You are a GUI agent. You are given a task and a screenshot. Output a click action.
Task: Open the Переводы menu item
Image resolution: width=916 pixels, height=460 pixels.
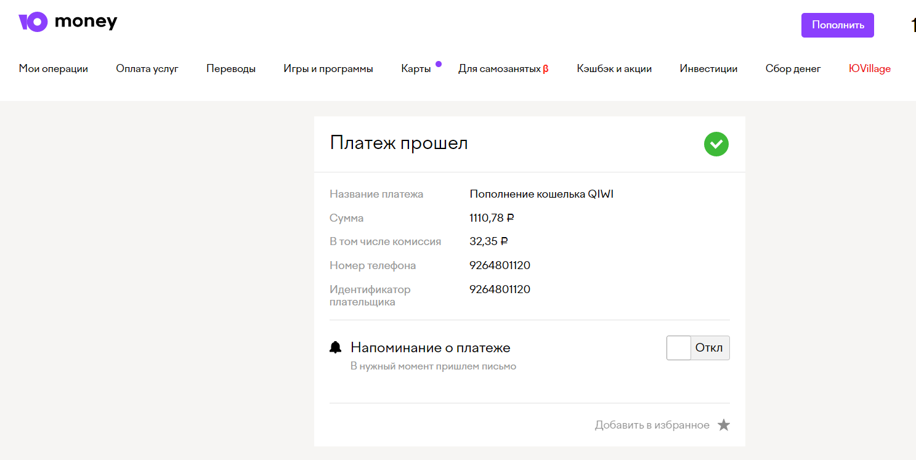pos(231,69)
